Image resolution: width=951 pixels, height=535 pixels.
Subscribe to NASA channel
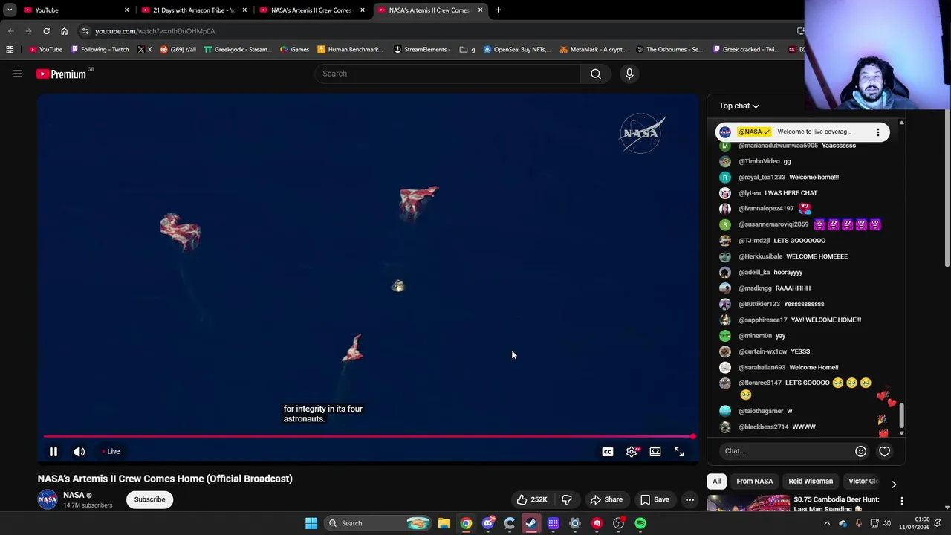pyautogui.click(x=149, y=499)
